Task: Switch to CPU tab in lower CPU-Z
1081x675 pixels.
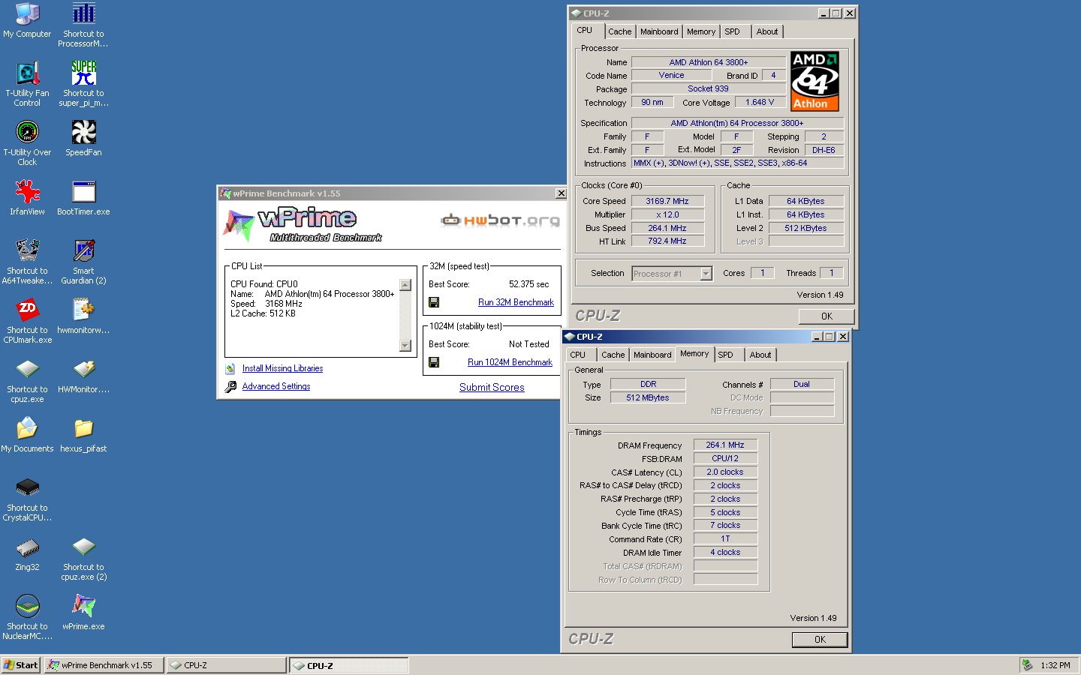Action: click(x=578, y=355)
